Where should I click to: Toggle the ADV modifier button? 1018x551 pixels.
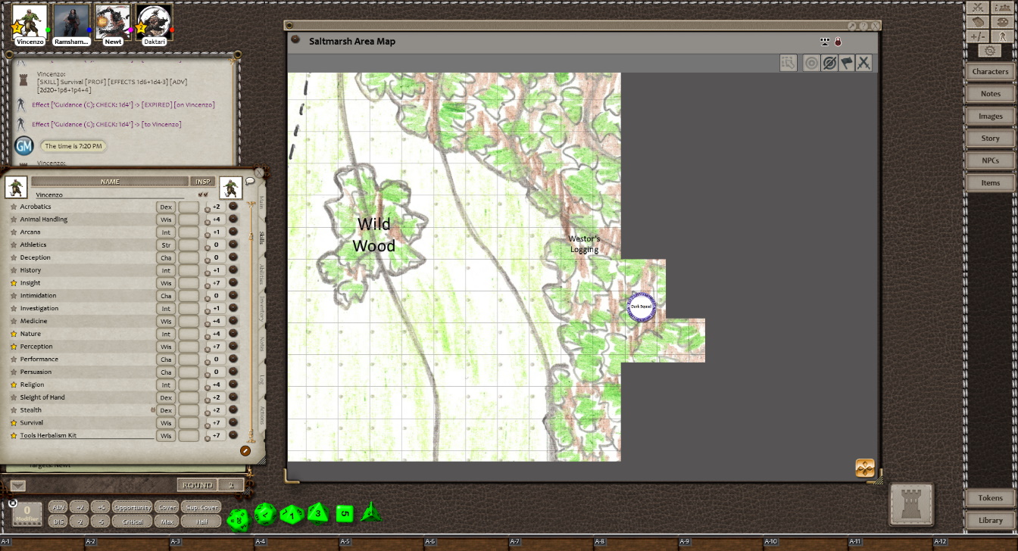[x=58, y=507]
